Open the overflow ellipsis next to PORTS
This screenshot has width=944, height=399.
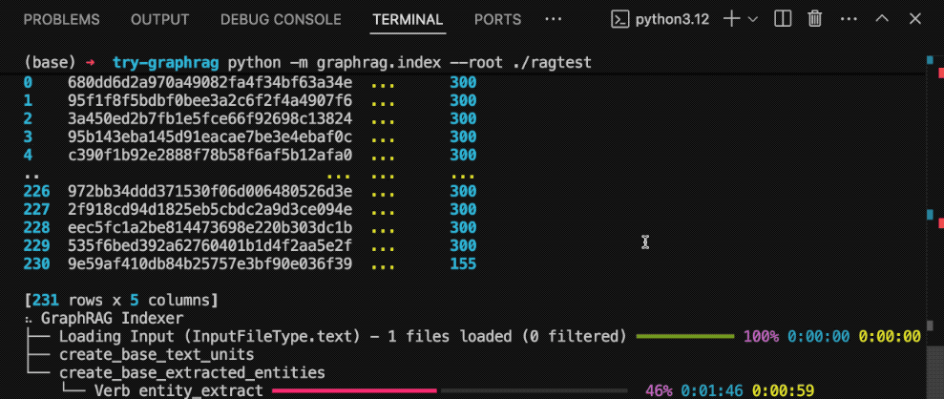coord(553,19)
